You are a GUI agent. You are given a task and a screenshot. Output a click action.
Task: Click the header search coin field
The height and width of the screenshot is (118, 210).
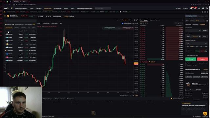tap(103, 8)
